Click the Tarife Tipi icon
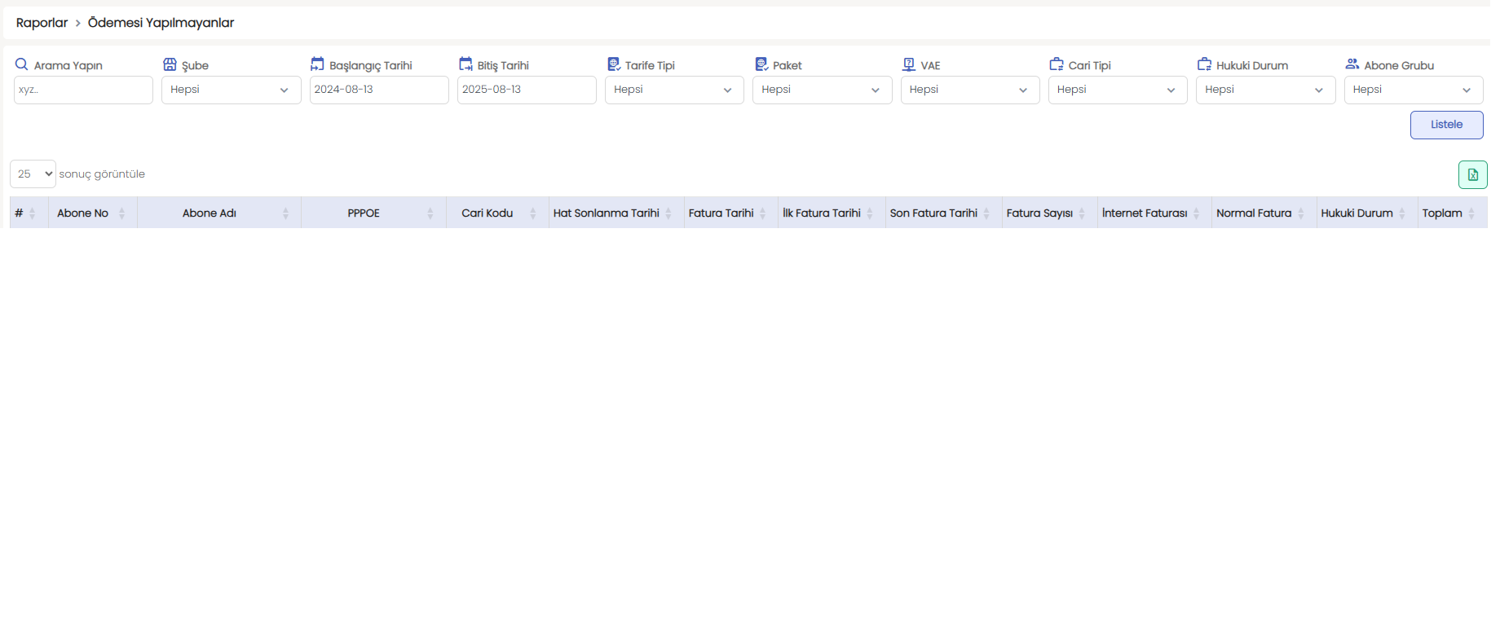The height and width of the screenshot is (629, 1500). 614,64
